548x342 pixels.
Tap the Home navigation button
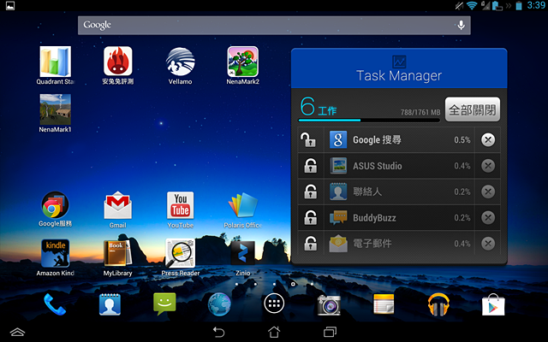coord(274,332)
